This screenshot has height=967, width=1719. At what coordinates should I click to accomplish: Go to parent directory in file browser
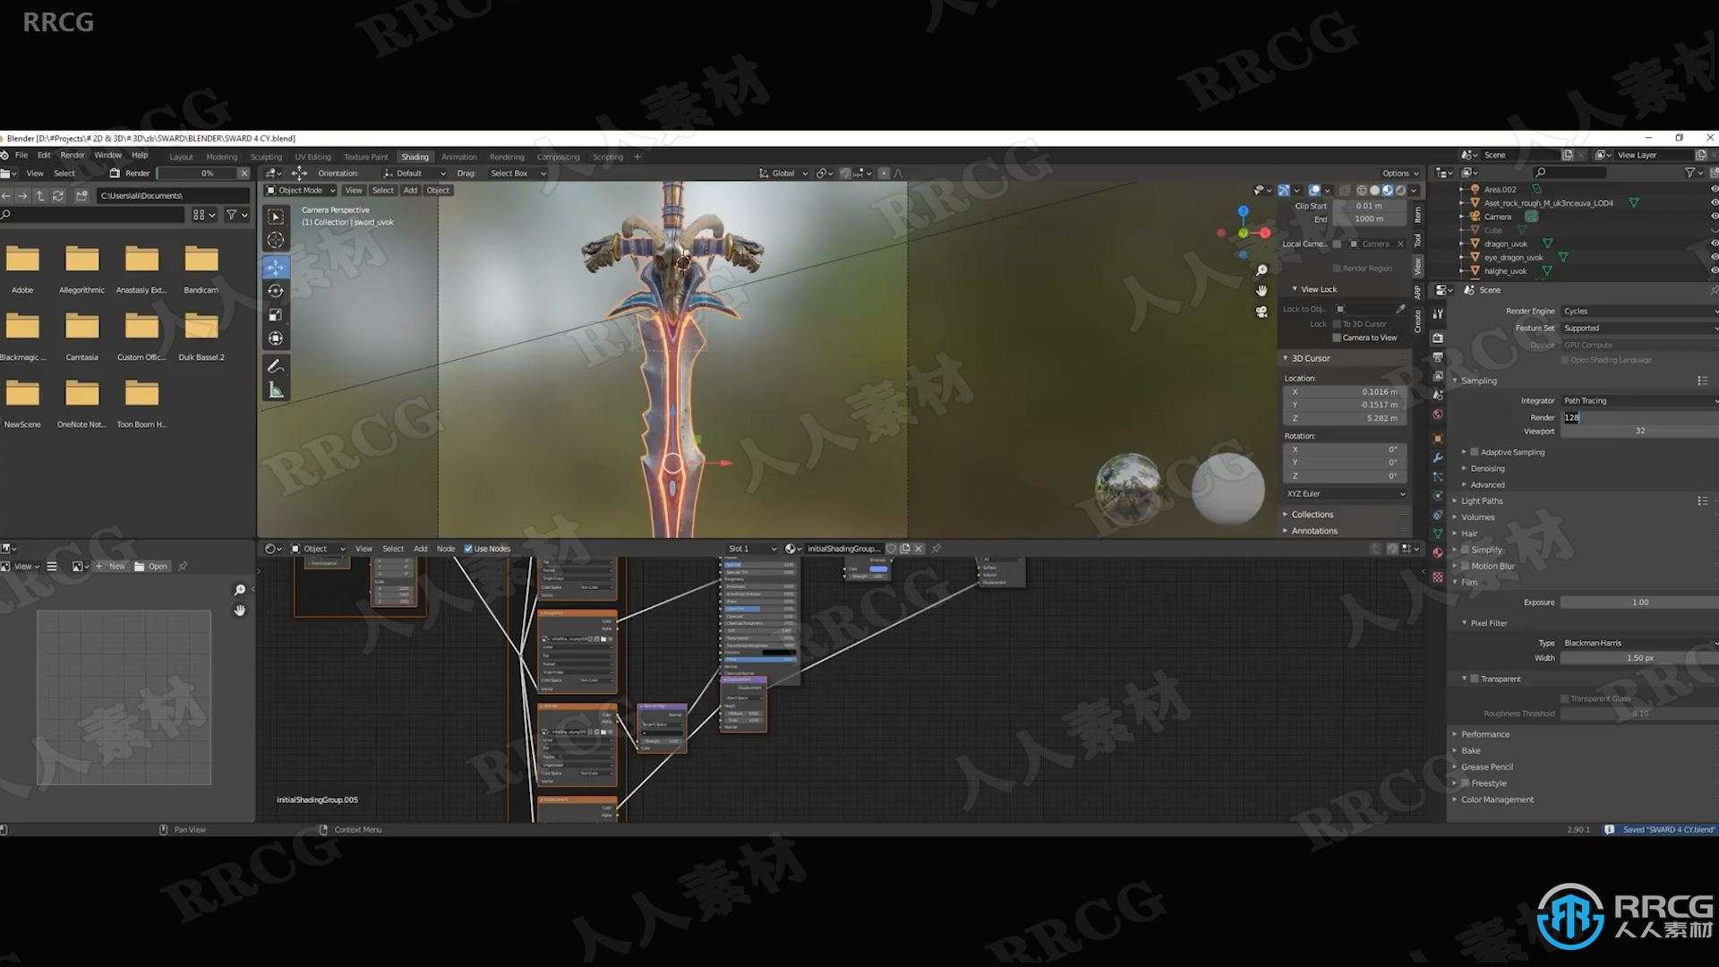coord(40,195)
